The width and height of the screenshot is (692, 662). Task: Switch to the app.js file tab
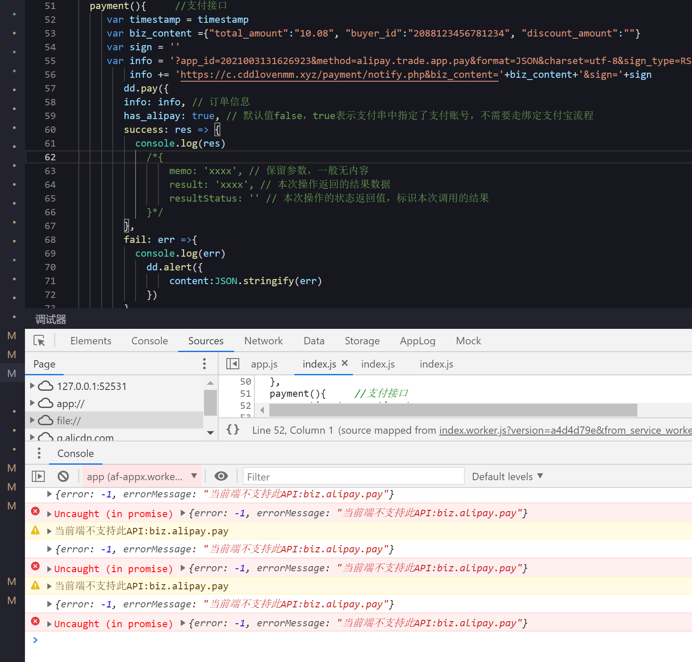pos(264,364)
